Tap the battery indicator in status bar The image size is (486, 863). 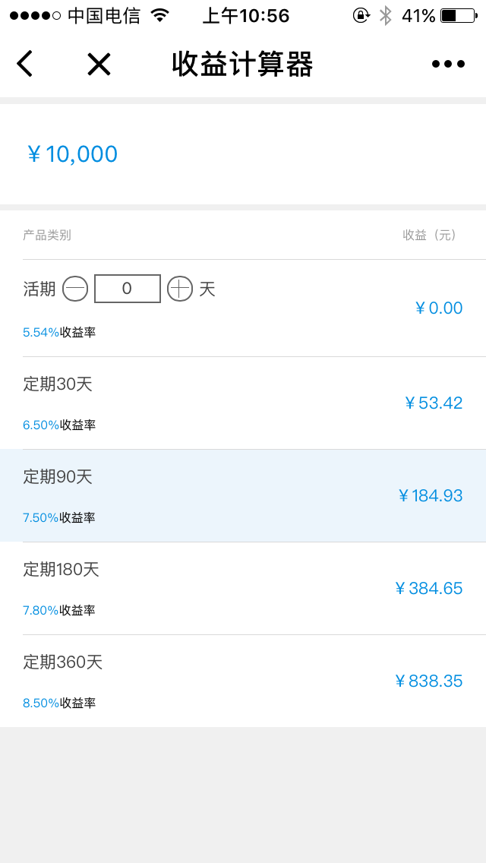(x=457, y=15)
